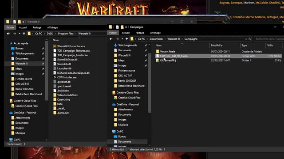
Task: Sort by the Modifié le column
Action: (217, 45)
